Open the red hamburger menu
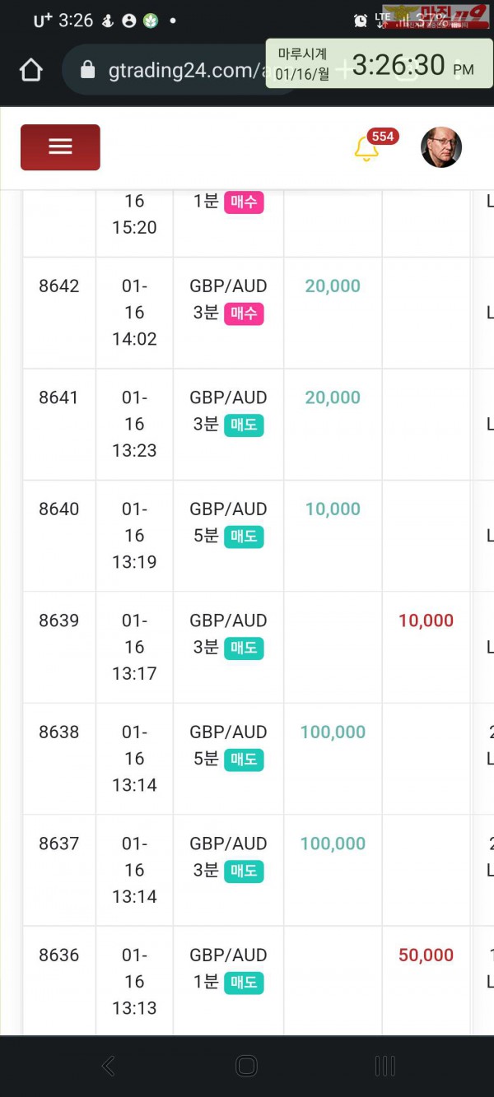494x1097 pixels. (x=60, y=147)
